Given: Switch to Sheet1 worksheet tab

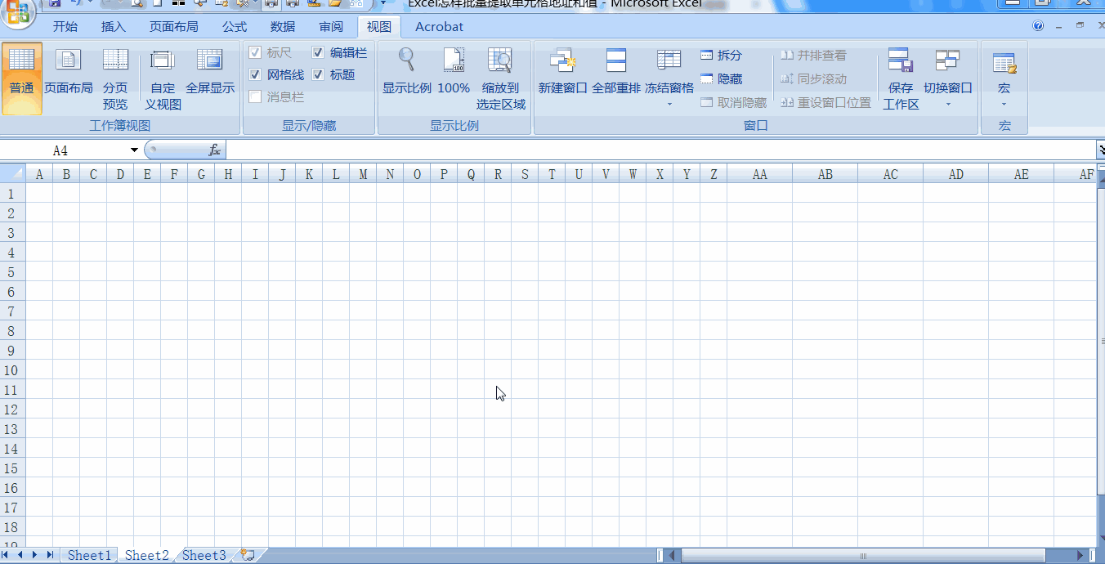Looking at the screenshot, I should (89, 555).
